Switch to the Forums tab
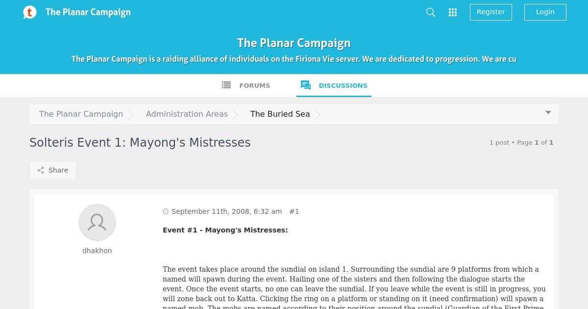The image size is (588, 309). click(246, 85)
